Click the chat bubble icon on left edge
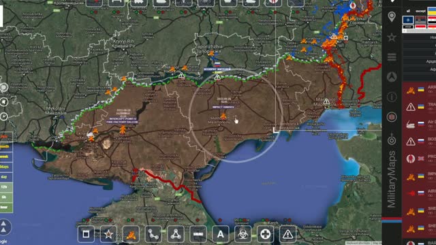 (x=3, y=88)
